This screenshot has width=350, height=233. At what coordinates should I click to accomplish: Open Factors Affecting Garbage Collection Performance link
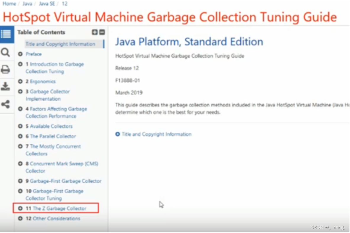[x=56, y=112]
